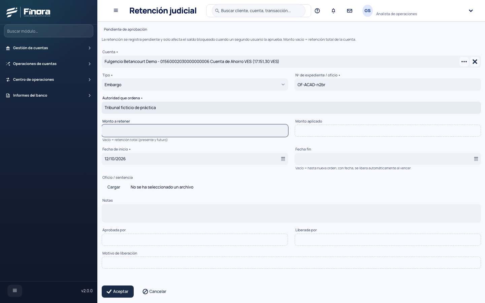Click the Monto a retener field

(195, 131)
